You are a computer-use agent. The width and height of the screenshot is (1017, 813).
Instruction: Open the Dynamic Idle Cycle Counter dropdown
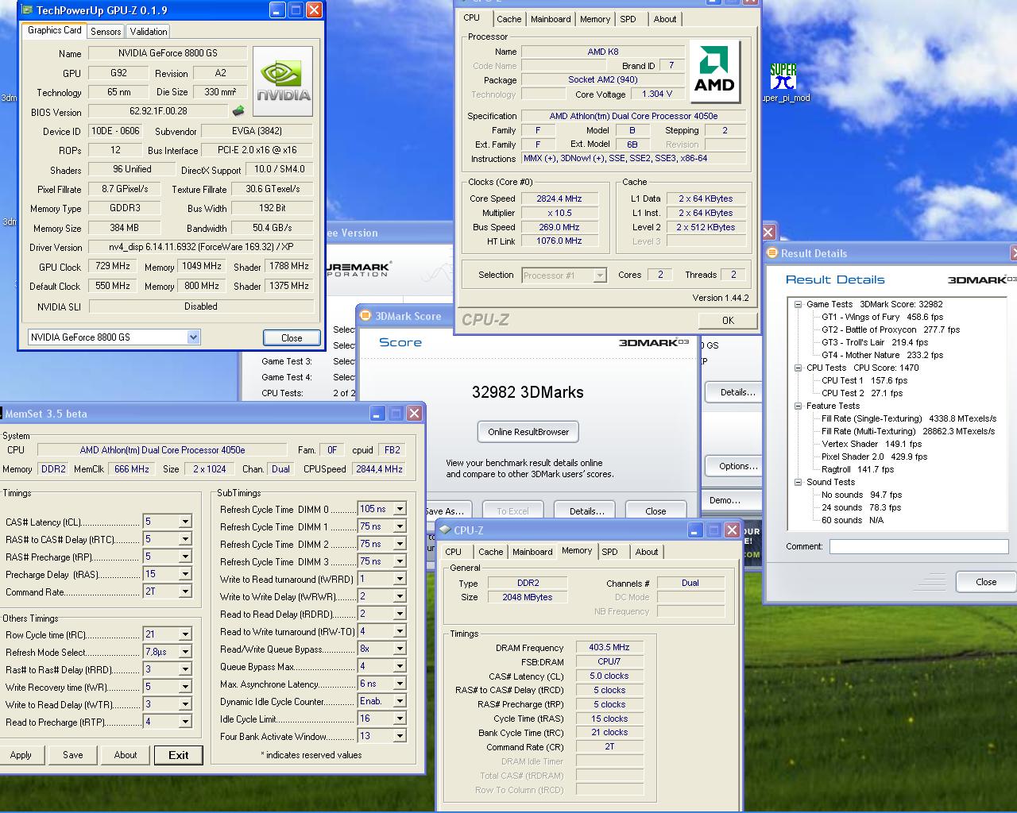click(x=400, y=701)
